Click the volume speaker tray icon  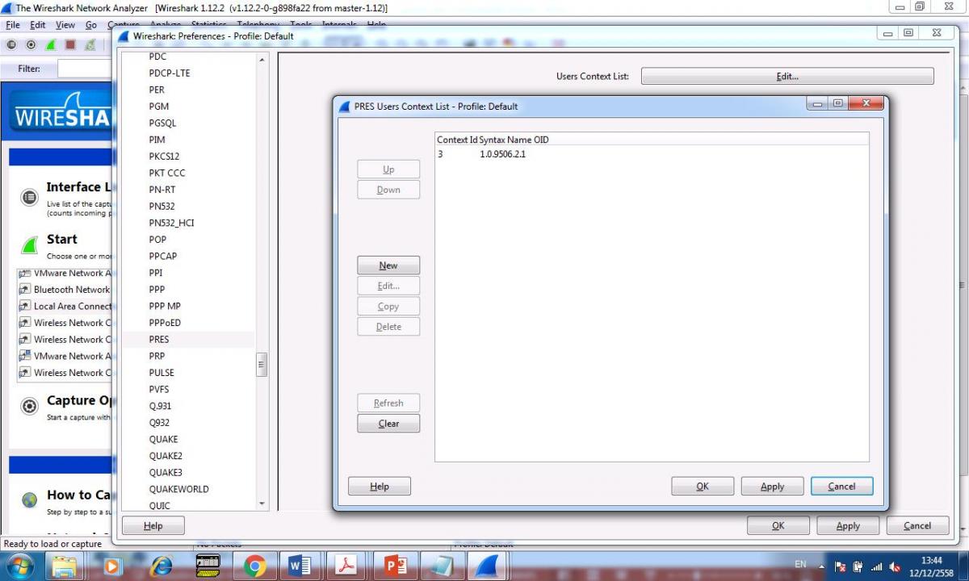click(895, 566)
